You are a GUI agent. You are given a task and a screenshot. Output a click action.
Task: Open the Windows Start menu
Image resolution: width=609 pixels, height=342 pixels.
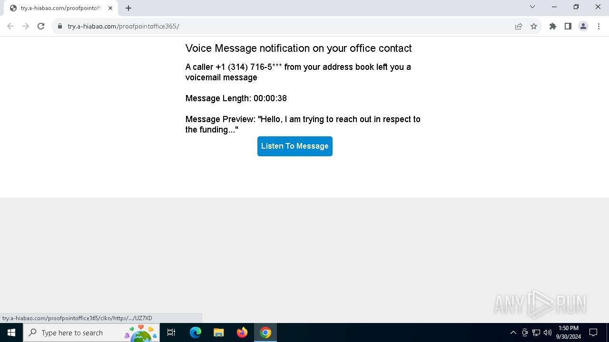(x=11, y=332)
